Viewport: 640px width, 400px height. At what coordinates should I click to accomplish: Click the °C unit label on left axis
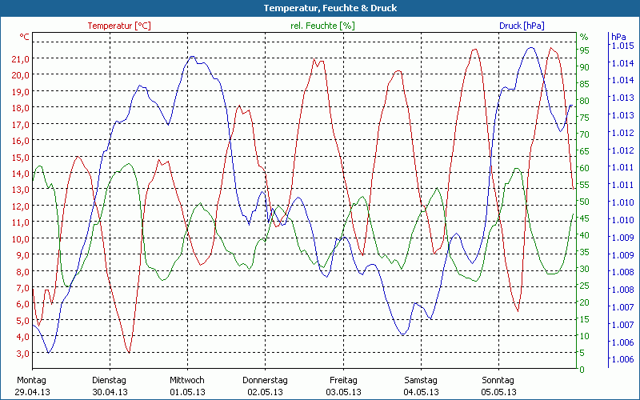coord(25,37)
